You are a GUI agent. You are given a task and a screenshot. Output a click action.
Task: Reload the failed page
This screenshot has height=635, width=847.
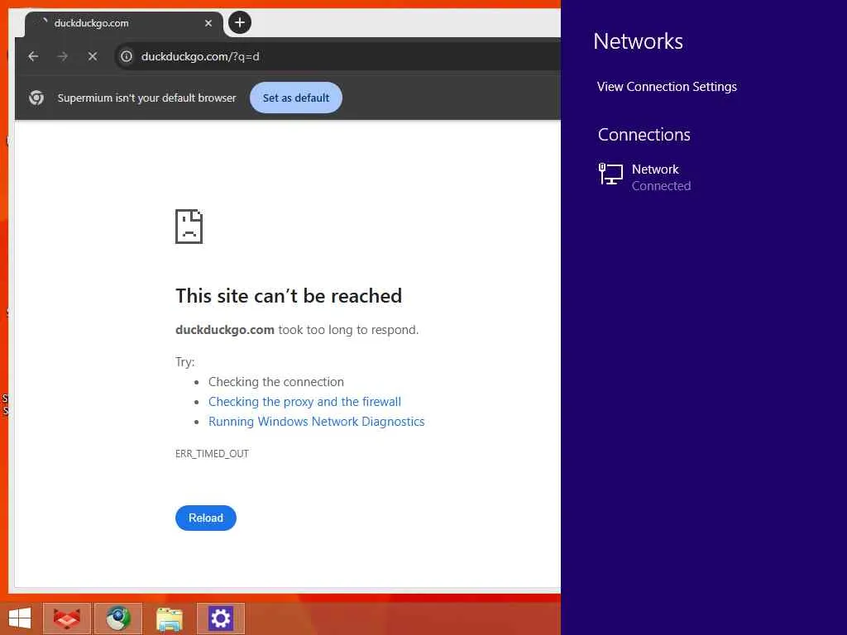coord(206,518)
